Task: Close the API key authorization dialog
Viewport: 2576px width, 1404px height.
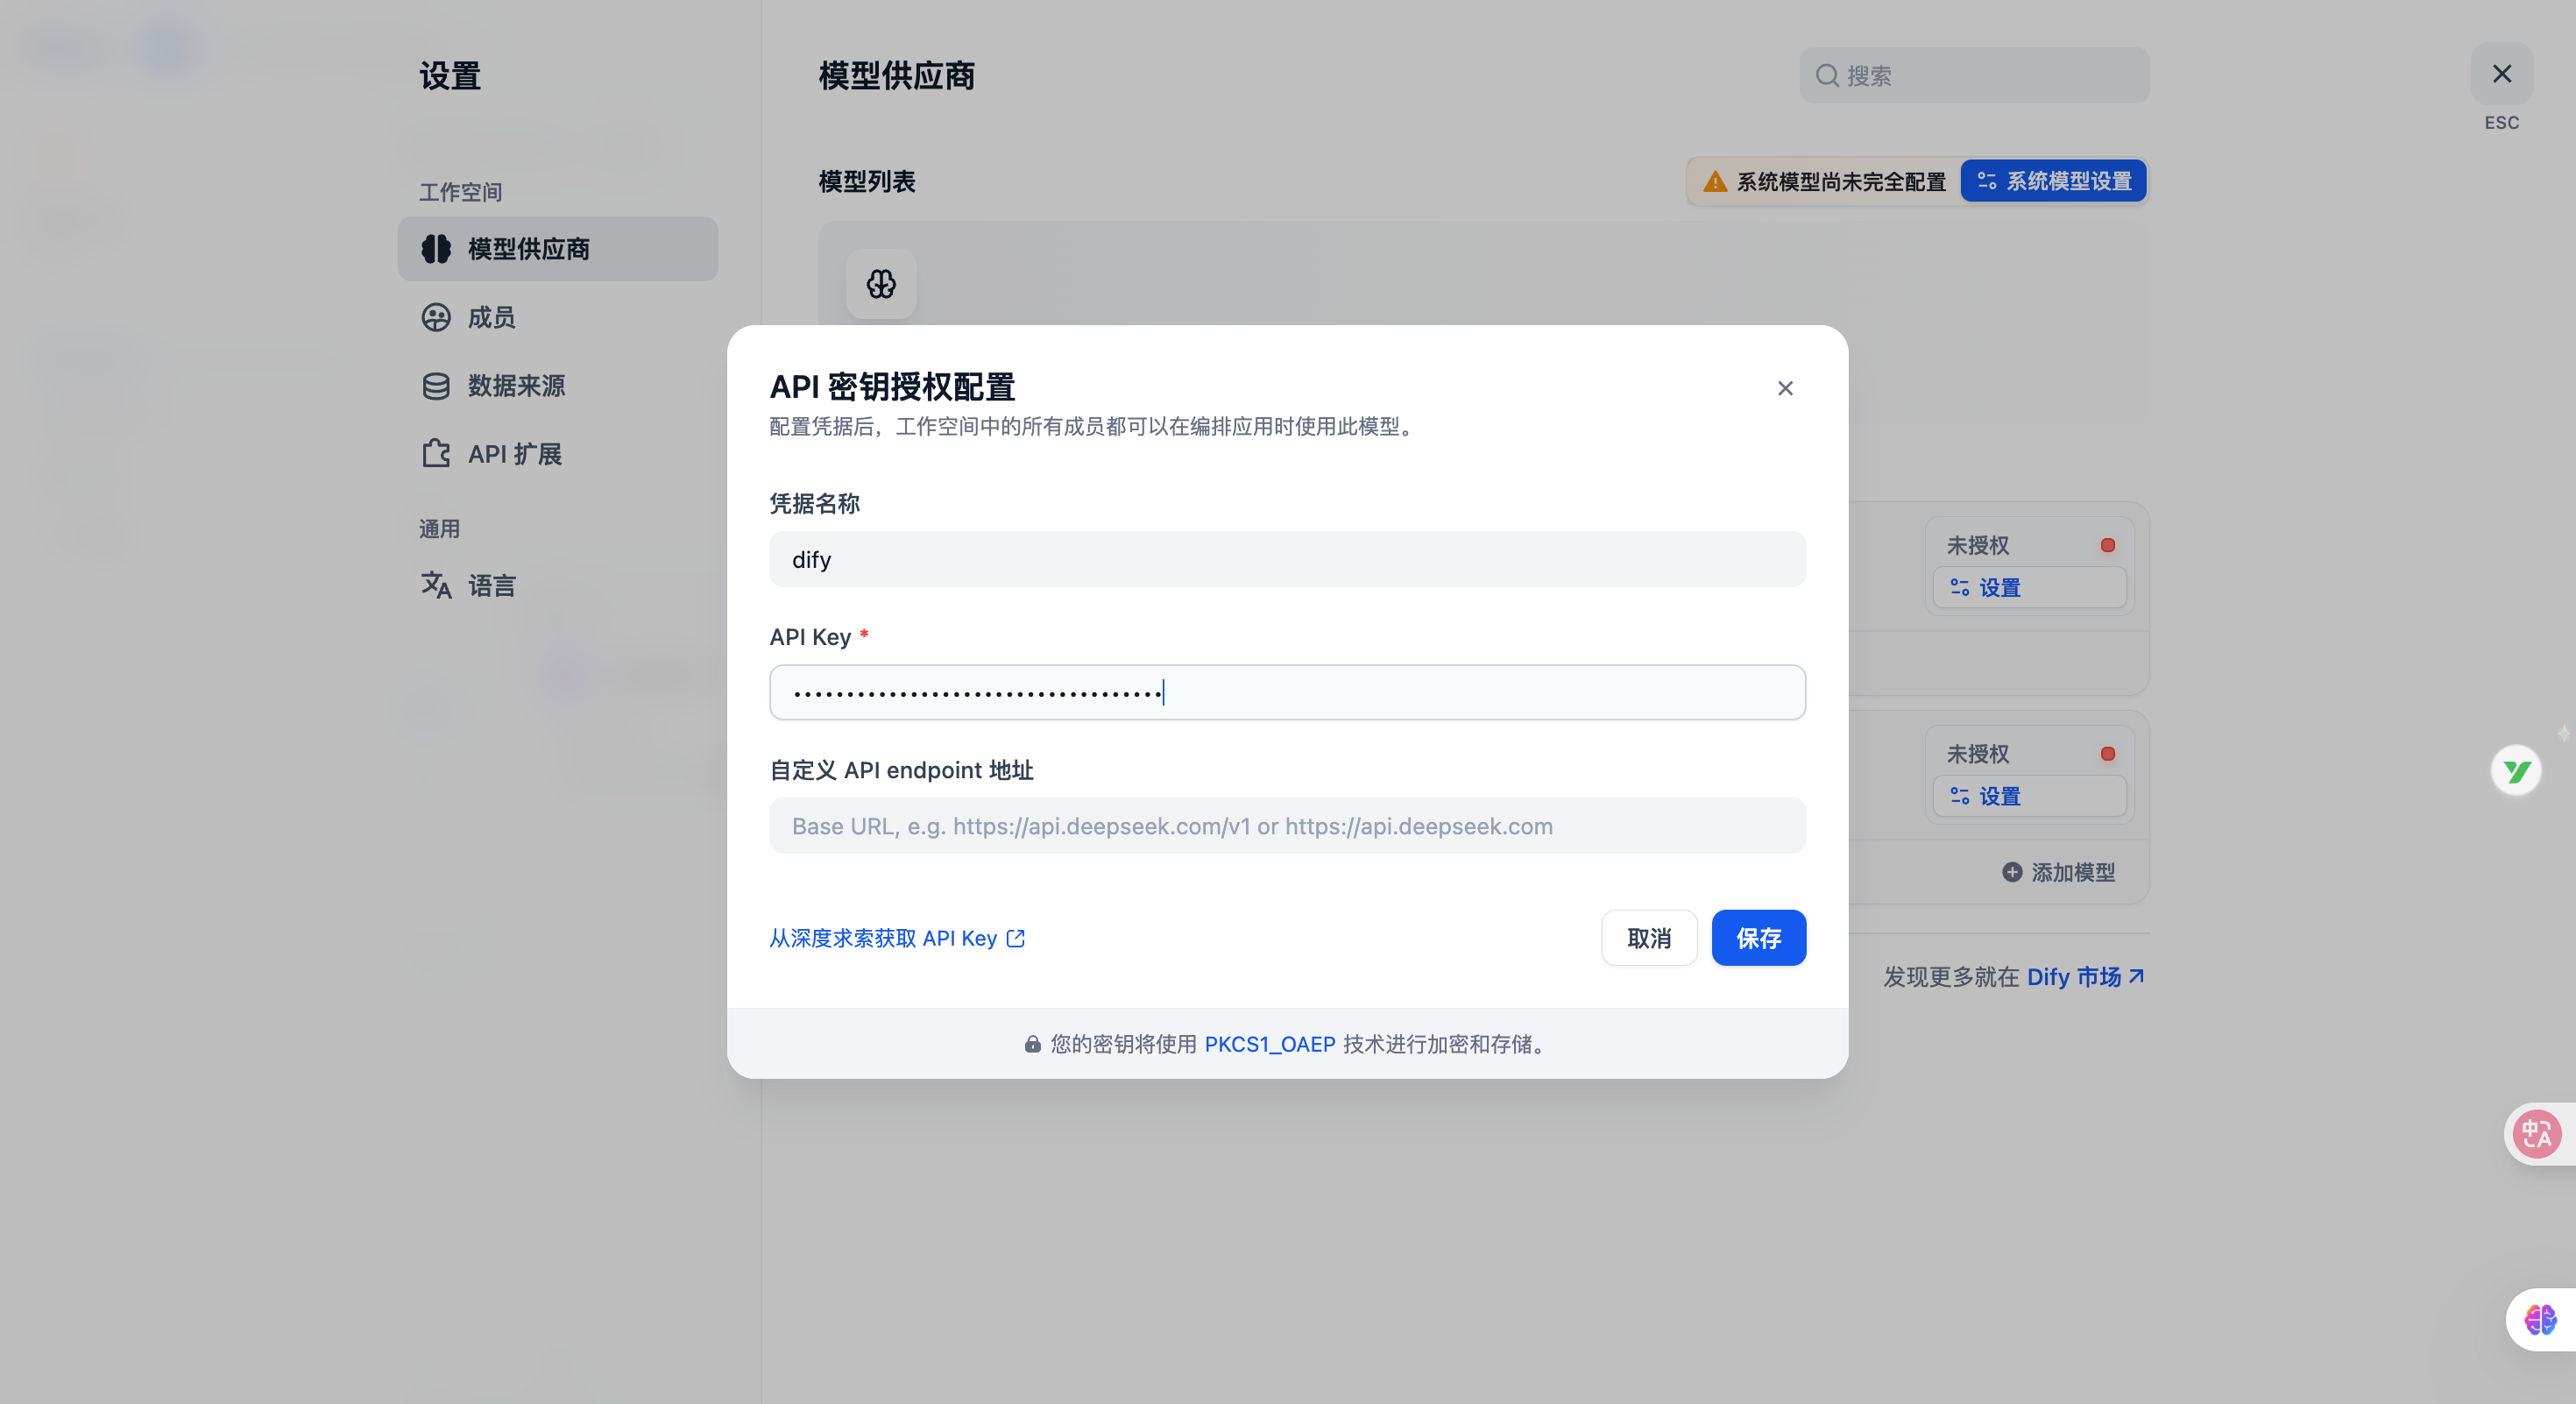Action: tap(1785, 388)
